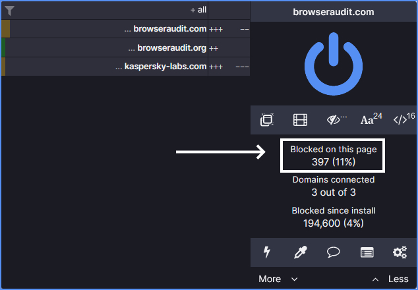
Task: Toggle JavaScript blocking code icon
Action: point(404,119)
